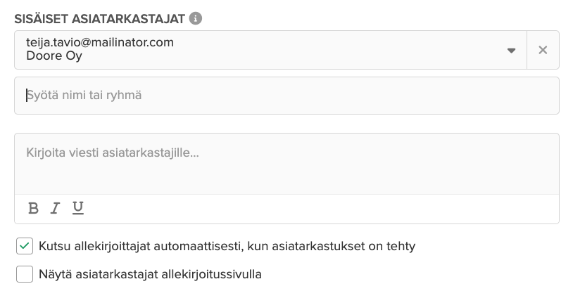Uncheck Kutsu allekirjoittajat automaattisesti checkbox
The width and height of the screenshot is (573, 298).
(x=25, y=246)
